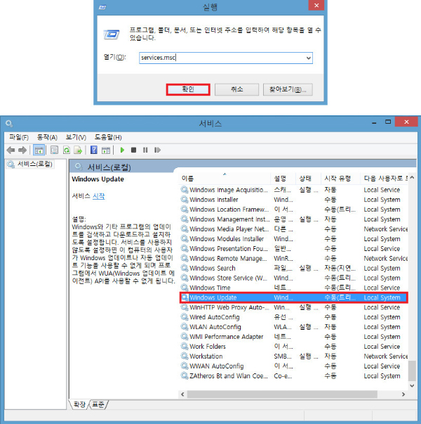421x424 pixels.
Task: Select Windows Media Player Net... service
Action: point(294,229)
